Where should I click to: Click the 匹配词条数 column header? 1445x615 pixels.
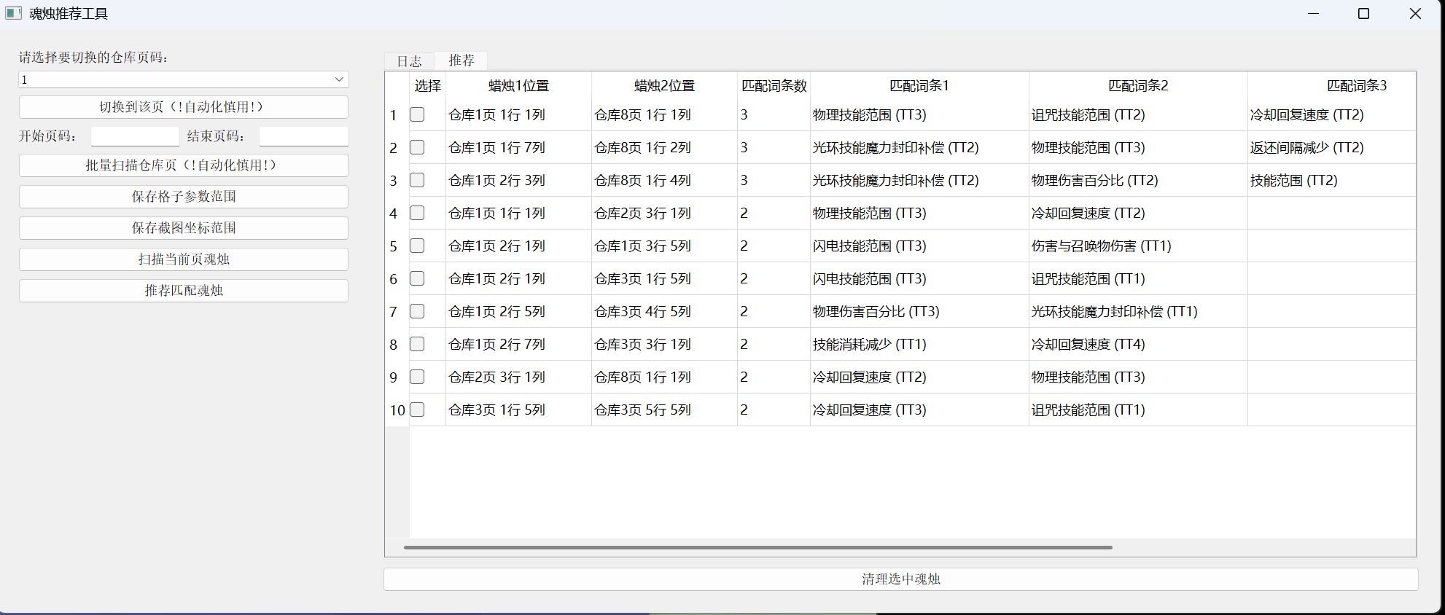(x=774, y=86)
